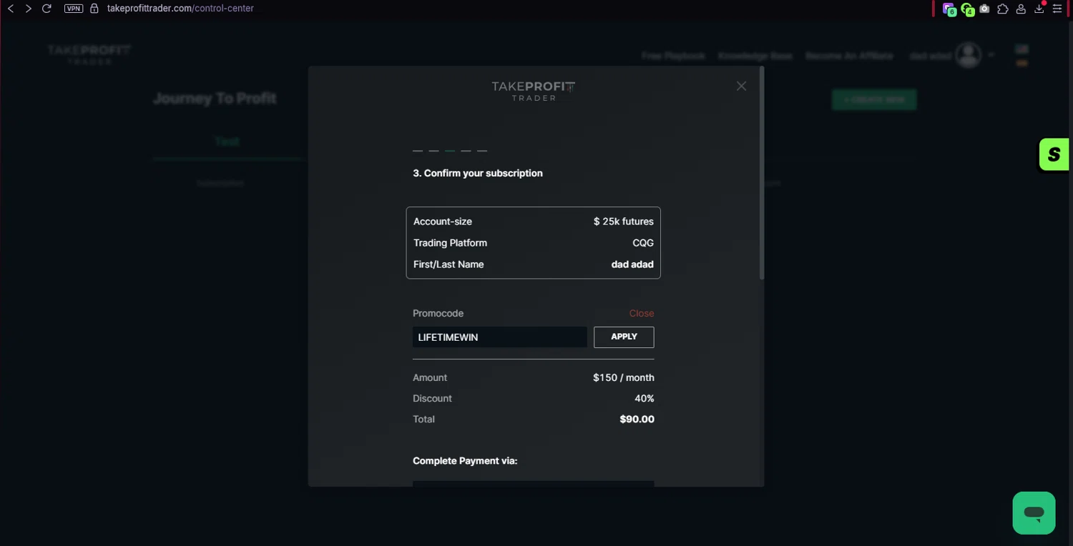The height and width of the screenshot is (546, 1073).
Task: Click the 'Promocode' label
Action: [438, 313]
